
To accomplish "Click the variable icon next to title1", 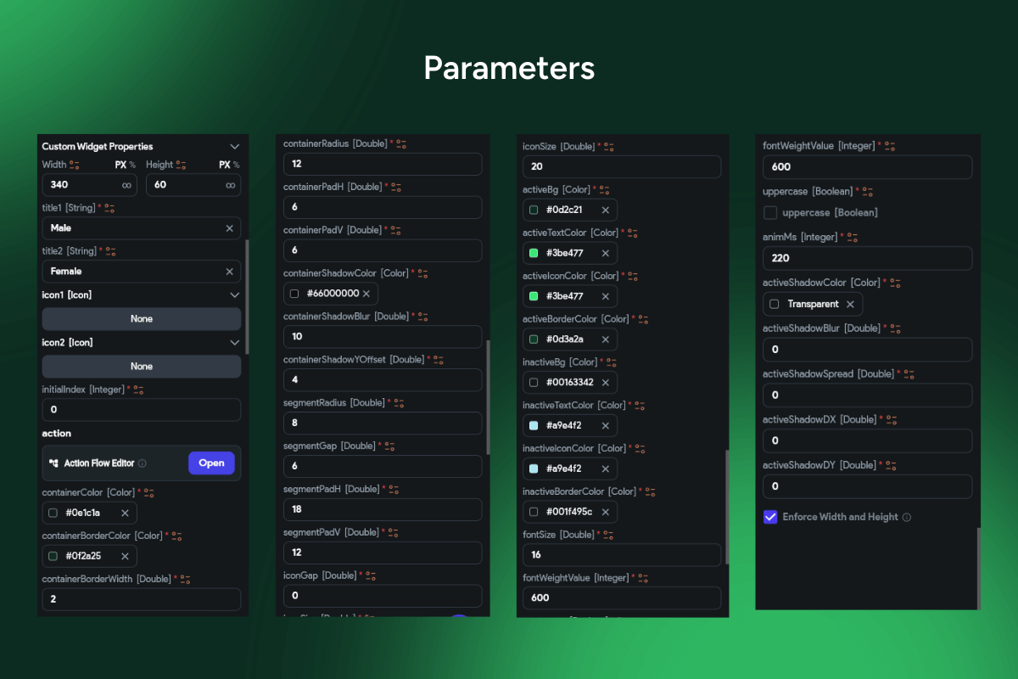I will coord(109,208).
